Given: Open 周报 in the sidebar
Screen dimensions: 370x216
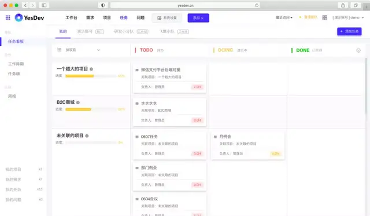Looking at the screenshot, I should click(x=12, y=96).
